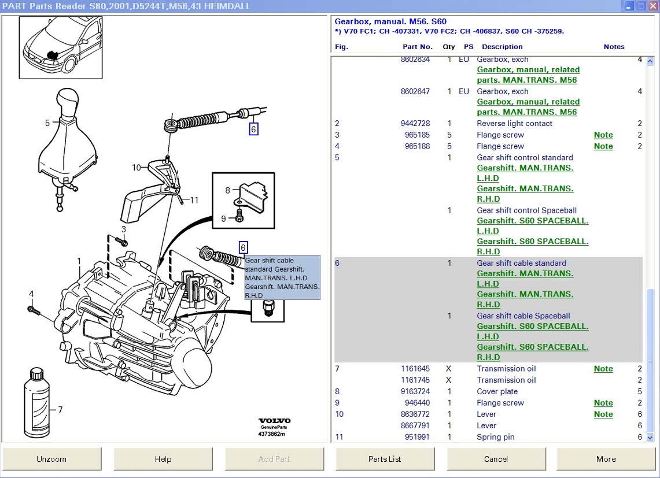Click the parts list scrollbar down arrow
Viewport: 660px width, 478px height.
(650, 438)
